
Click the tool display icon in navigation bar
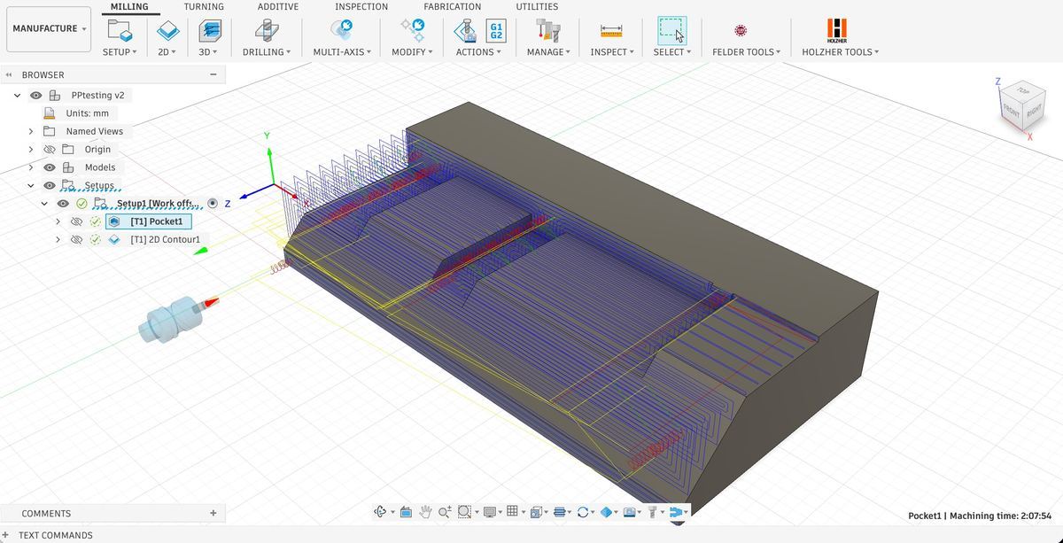652,511
